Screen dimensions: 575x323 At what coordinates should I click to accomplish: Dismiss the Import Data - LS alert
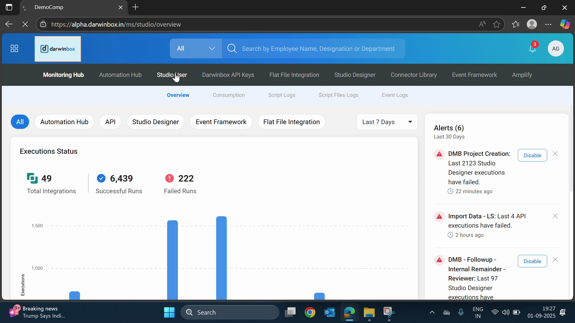click(555, 216)
